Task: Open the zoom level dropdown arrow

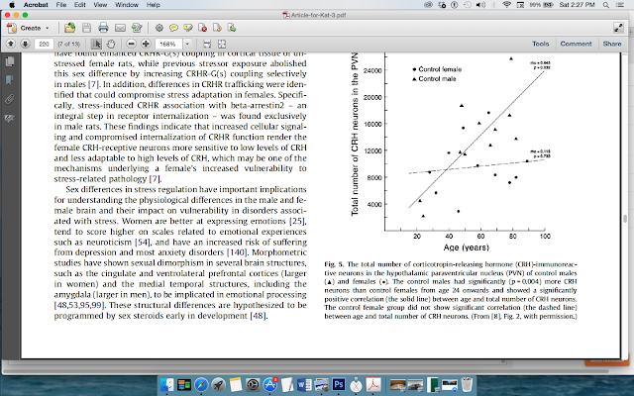Action: pos(187,44)
